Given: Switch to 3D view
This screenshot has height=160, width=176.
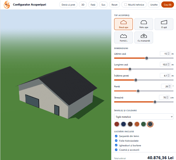Looking at the screenshot, I should (x=83, y=5).
